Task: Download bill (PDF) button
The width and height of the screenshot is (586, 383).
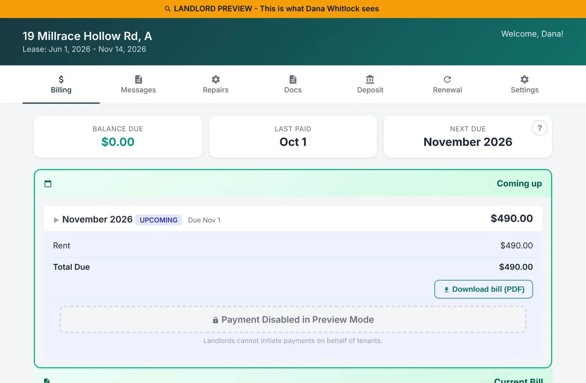Action: pyautogui.click(x=483, y=289)
